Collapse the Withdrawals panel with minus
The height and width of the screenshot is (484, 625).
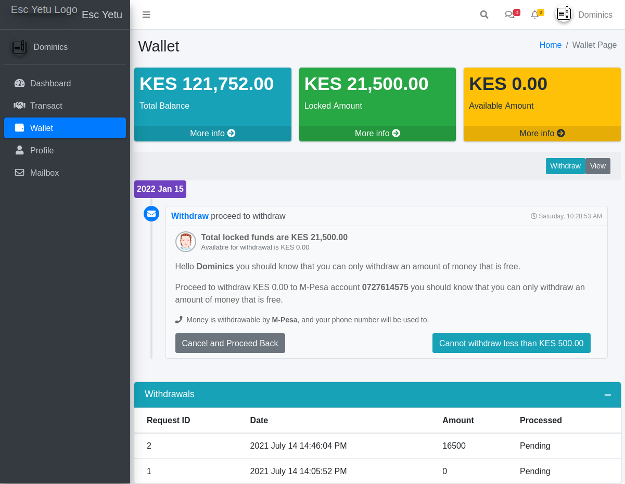click(x=607, y=395)
